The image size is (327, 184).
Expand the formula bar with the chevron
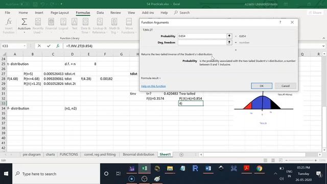point(323,46)
